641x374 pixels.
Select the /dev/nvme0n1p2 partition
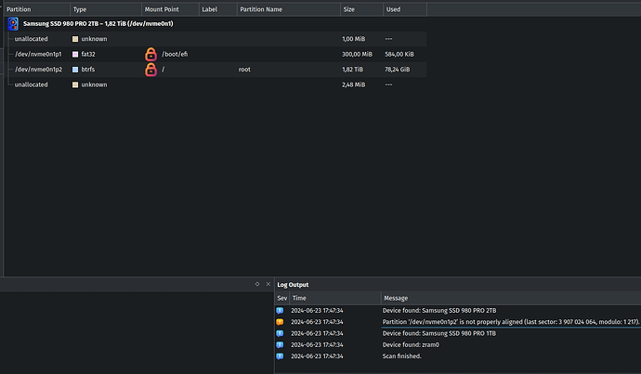pyautogui.click(x=38, y=70)
